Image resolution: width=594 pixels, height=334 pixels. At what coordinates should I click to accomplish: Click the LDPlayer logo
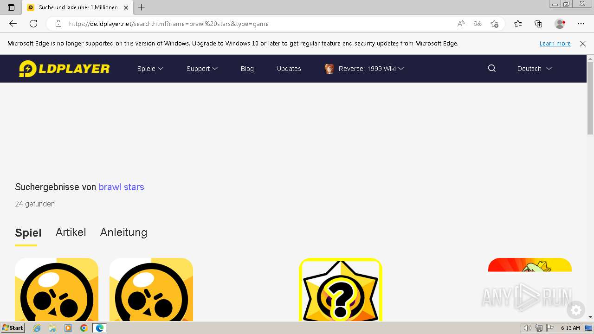64,69
